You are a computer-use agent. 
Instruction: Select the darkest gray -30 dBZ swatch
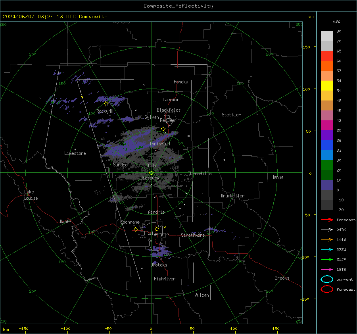(327, 205)
